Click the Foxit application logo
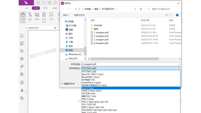Viewport: 201px width, 113px height. pyautogui.click(x=26, y=3)
